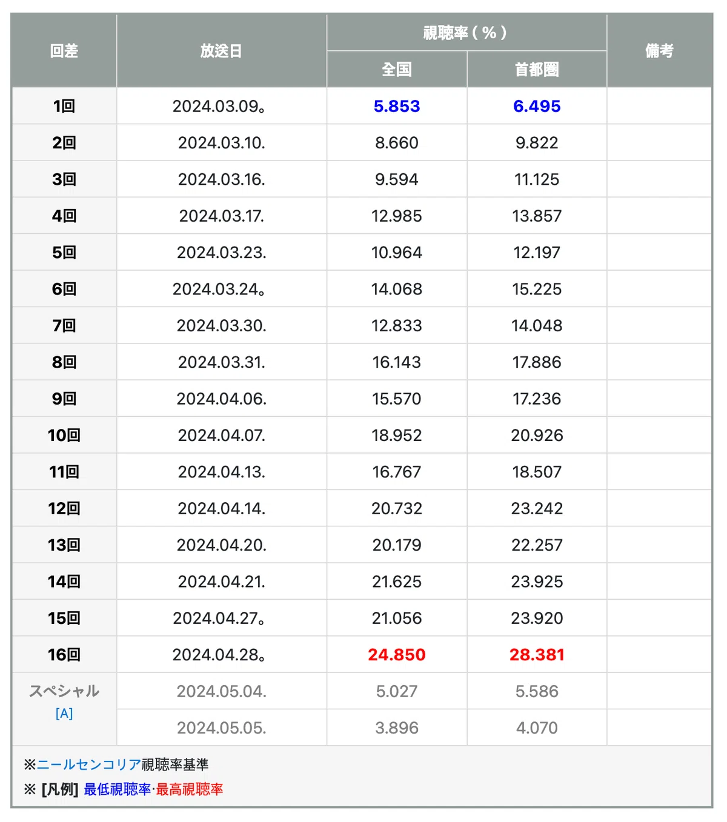Open the ニールセンコリア link
This screenshot has height=822, width=727.
(89, 764)
